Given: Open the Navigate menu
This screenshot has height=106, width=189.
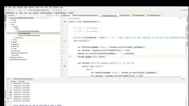Looking at the screenshot, I should 20,7.
